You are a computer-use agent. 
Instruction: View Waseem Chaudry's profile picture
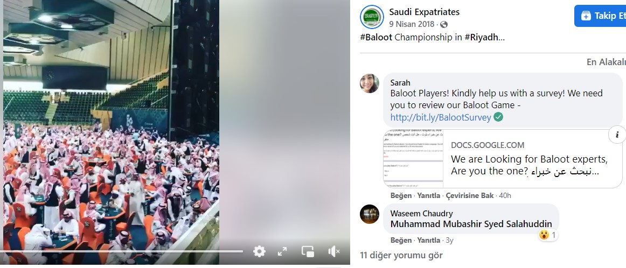(370, 214)
